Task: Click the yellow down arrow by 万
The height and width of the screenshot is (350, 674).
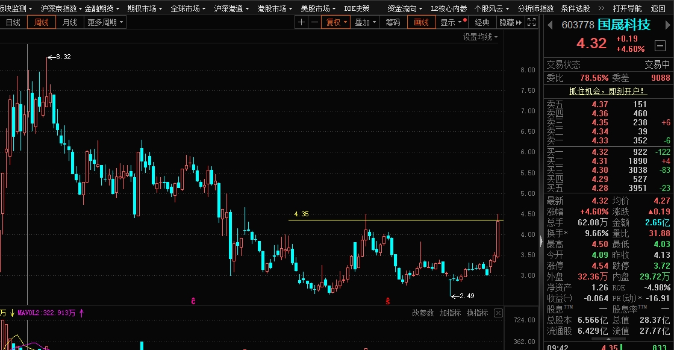Action: [x=12, y=313]
